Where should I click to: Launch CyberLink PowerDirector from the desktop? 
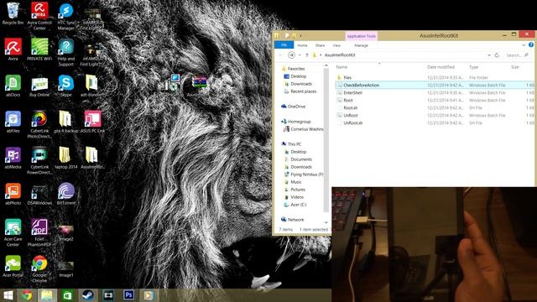[x=39, y=161]
